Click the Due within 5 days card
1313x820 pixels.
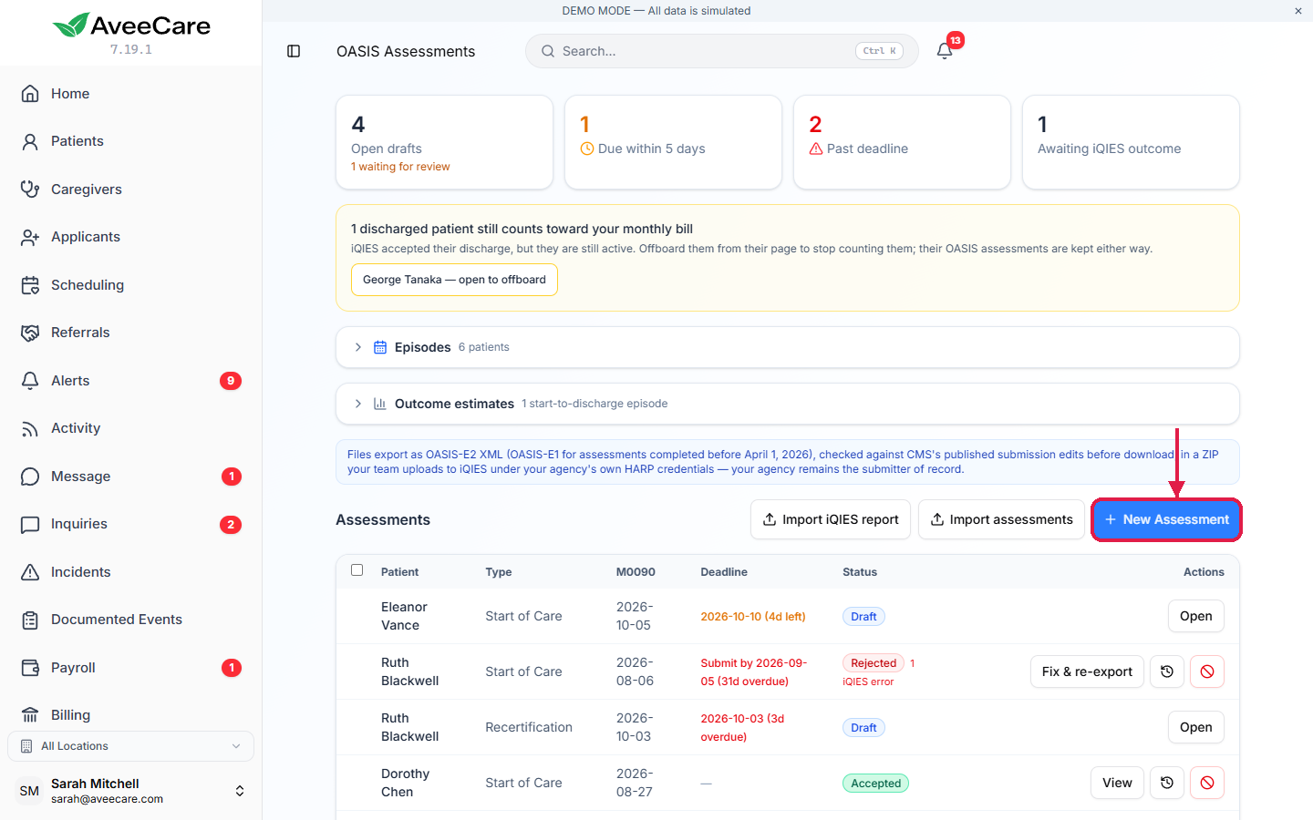click(x=674, y=142)
